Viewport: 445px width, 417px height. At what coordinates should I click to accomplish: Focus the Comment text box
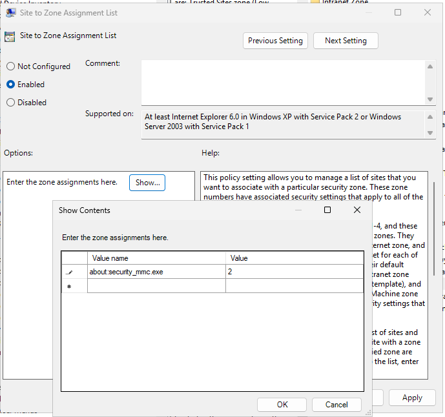tap(283, 81)
